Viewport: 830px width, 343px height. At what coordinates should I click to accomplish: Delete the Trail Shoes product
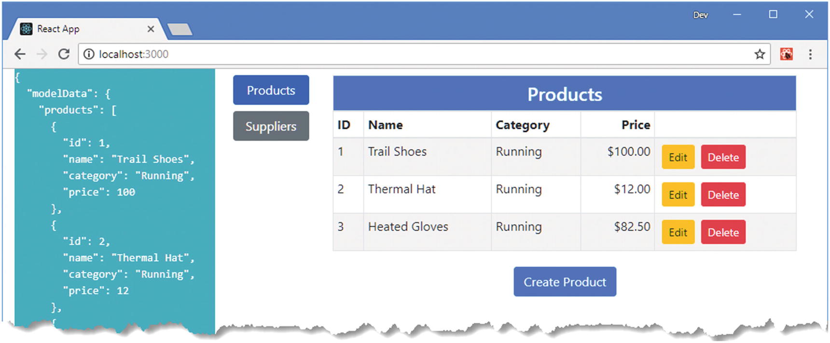point(723,157)
